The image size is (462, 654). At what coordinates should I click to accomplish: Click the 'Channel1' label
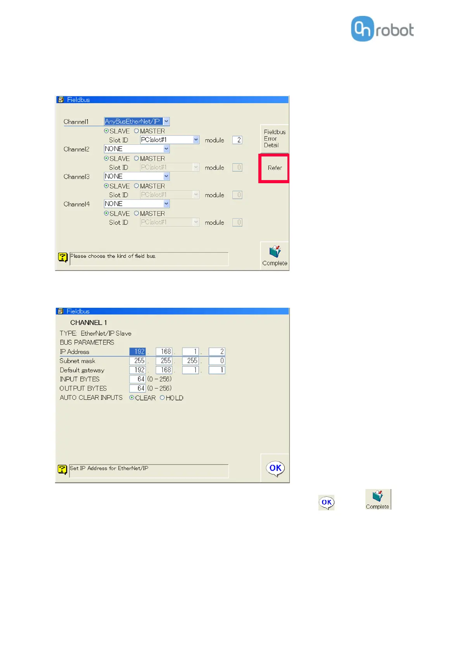[76, 122]
